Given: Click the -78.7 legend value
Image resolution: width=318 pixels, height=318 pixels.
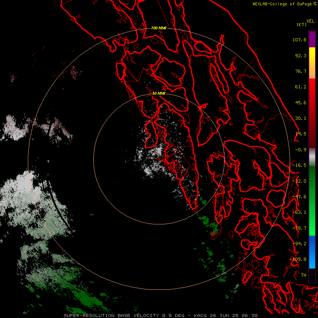Looking at the screenshot, I should coord(299,228).
